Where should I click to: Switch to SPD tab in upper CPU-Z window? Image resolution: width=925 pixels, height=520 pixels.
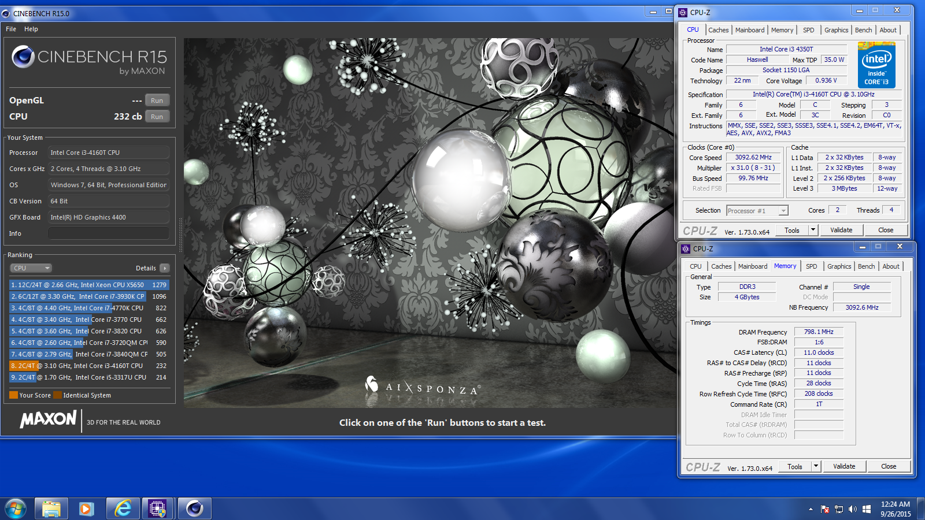(x=809, y=30)
